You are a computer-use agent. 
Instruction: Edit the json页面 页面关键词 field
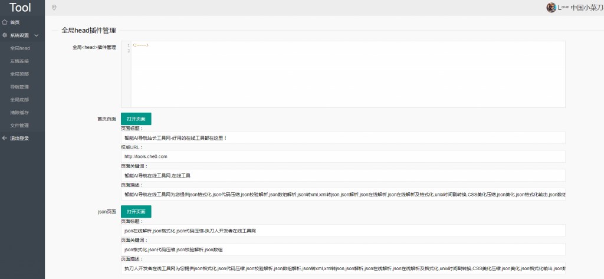pos(343,250)
